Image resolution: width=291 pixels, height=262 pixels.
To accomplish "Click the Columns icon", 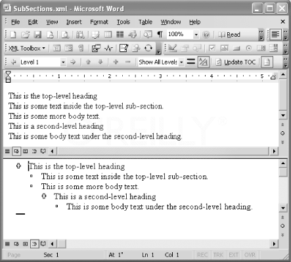I will coord(120,35).
